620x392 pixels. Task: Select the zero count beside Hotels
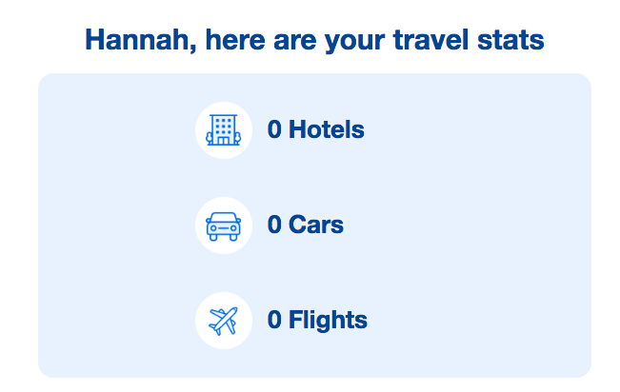[274, 129]
